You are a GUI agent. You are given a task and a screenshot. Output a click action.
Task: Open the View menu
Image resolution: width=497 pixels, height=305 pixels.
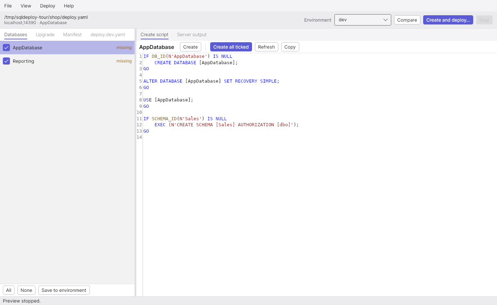pyautogui.click(x=26, y=6)
